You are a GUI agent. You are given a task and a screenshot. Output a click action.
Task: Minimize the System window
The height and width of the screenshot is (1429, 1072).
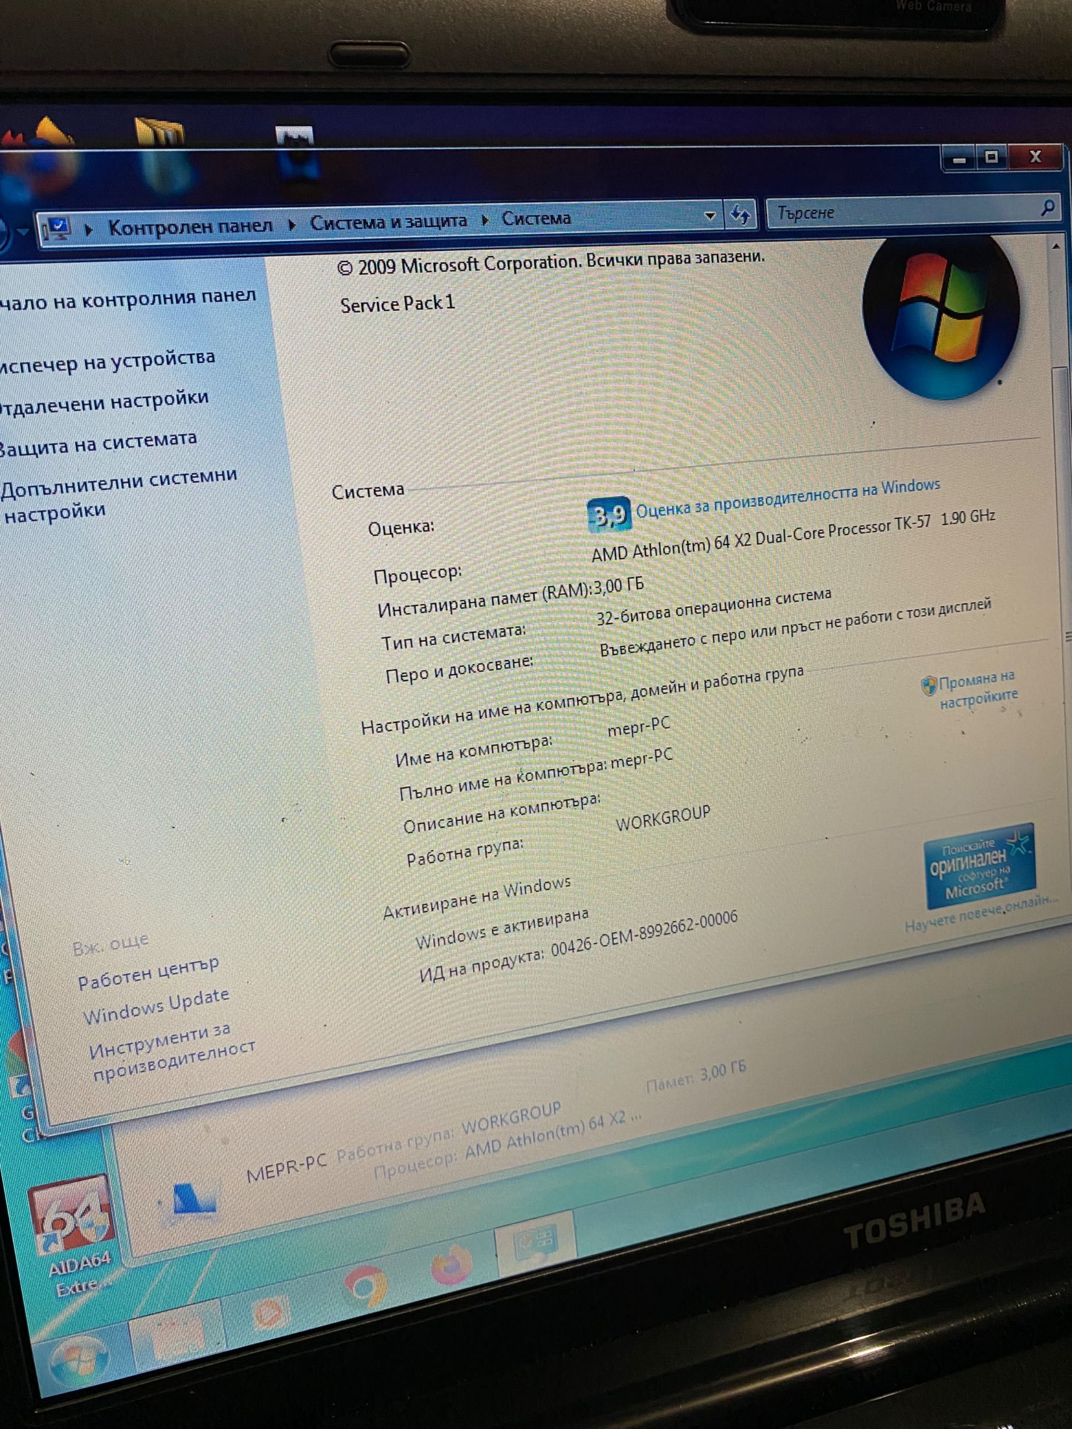pyautogui.click(x=959, y=158)
